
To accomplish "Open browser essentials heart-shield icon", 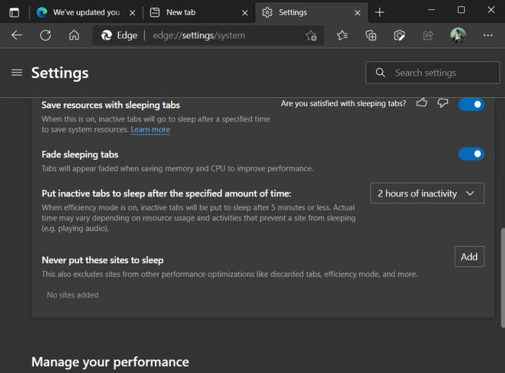I will coord(399,35).
